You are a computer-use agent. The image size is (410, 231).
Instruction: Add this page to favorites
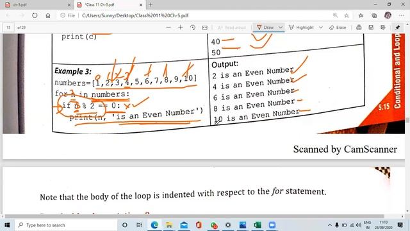click(347, 15)
